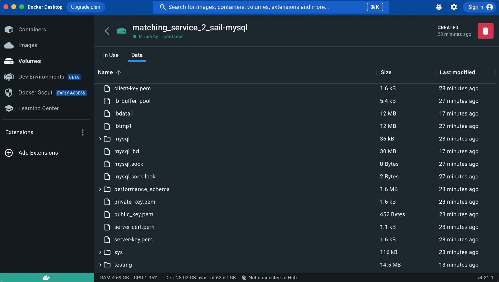Click the whale icon in the status bar
Image resolution: width=499 pixels, height=282 pixels.
tap(46, 277)
